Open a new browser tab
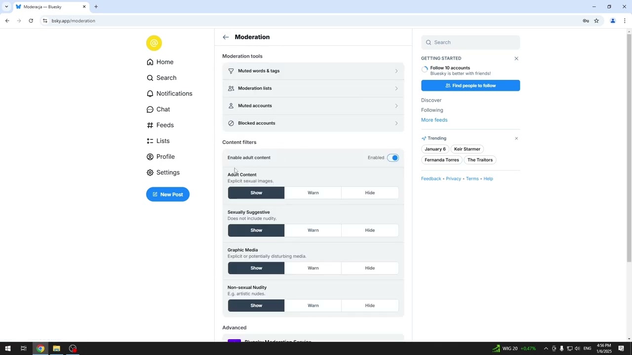This screenshot has width=632, height=355. 96,7
